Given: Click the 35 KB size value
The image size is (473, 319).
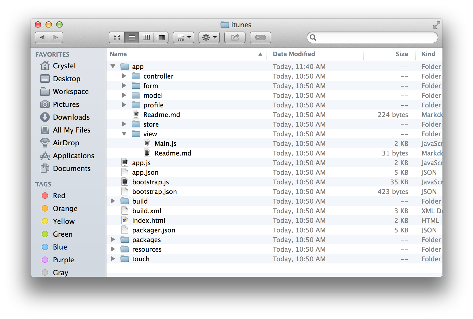Looking at the screenshot, I should [399, 182].
